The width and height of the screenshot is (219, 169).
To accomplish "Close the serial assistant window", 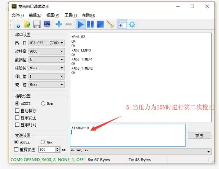I will point(207,6).
